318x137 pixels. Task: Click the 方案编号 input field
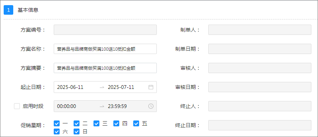105,30
